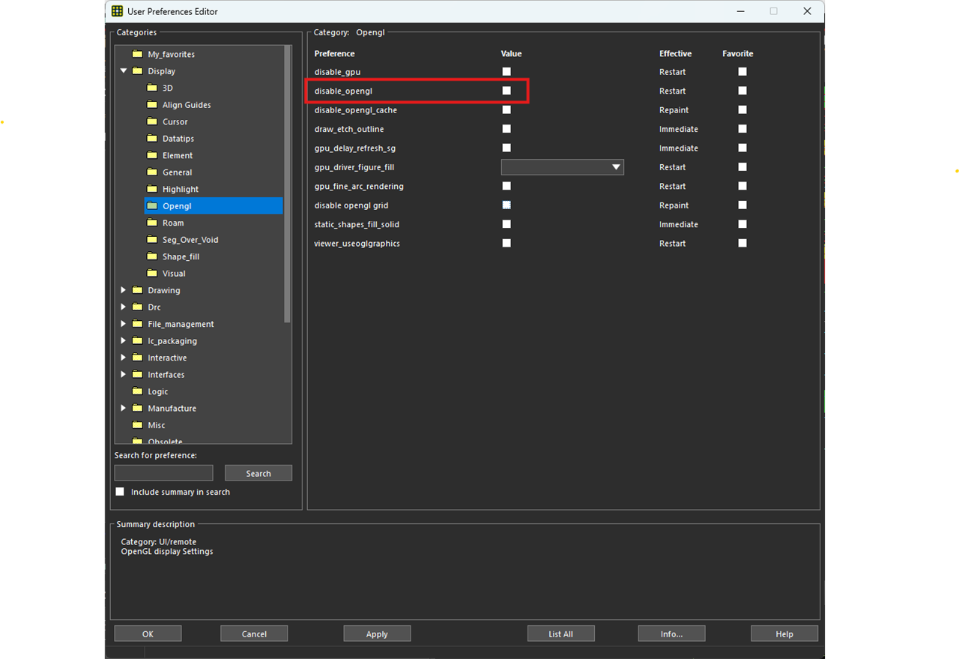Mark disable_opengl as a favorite
The height and width of the screenshot is (659, 959).
coord(742,91)
